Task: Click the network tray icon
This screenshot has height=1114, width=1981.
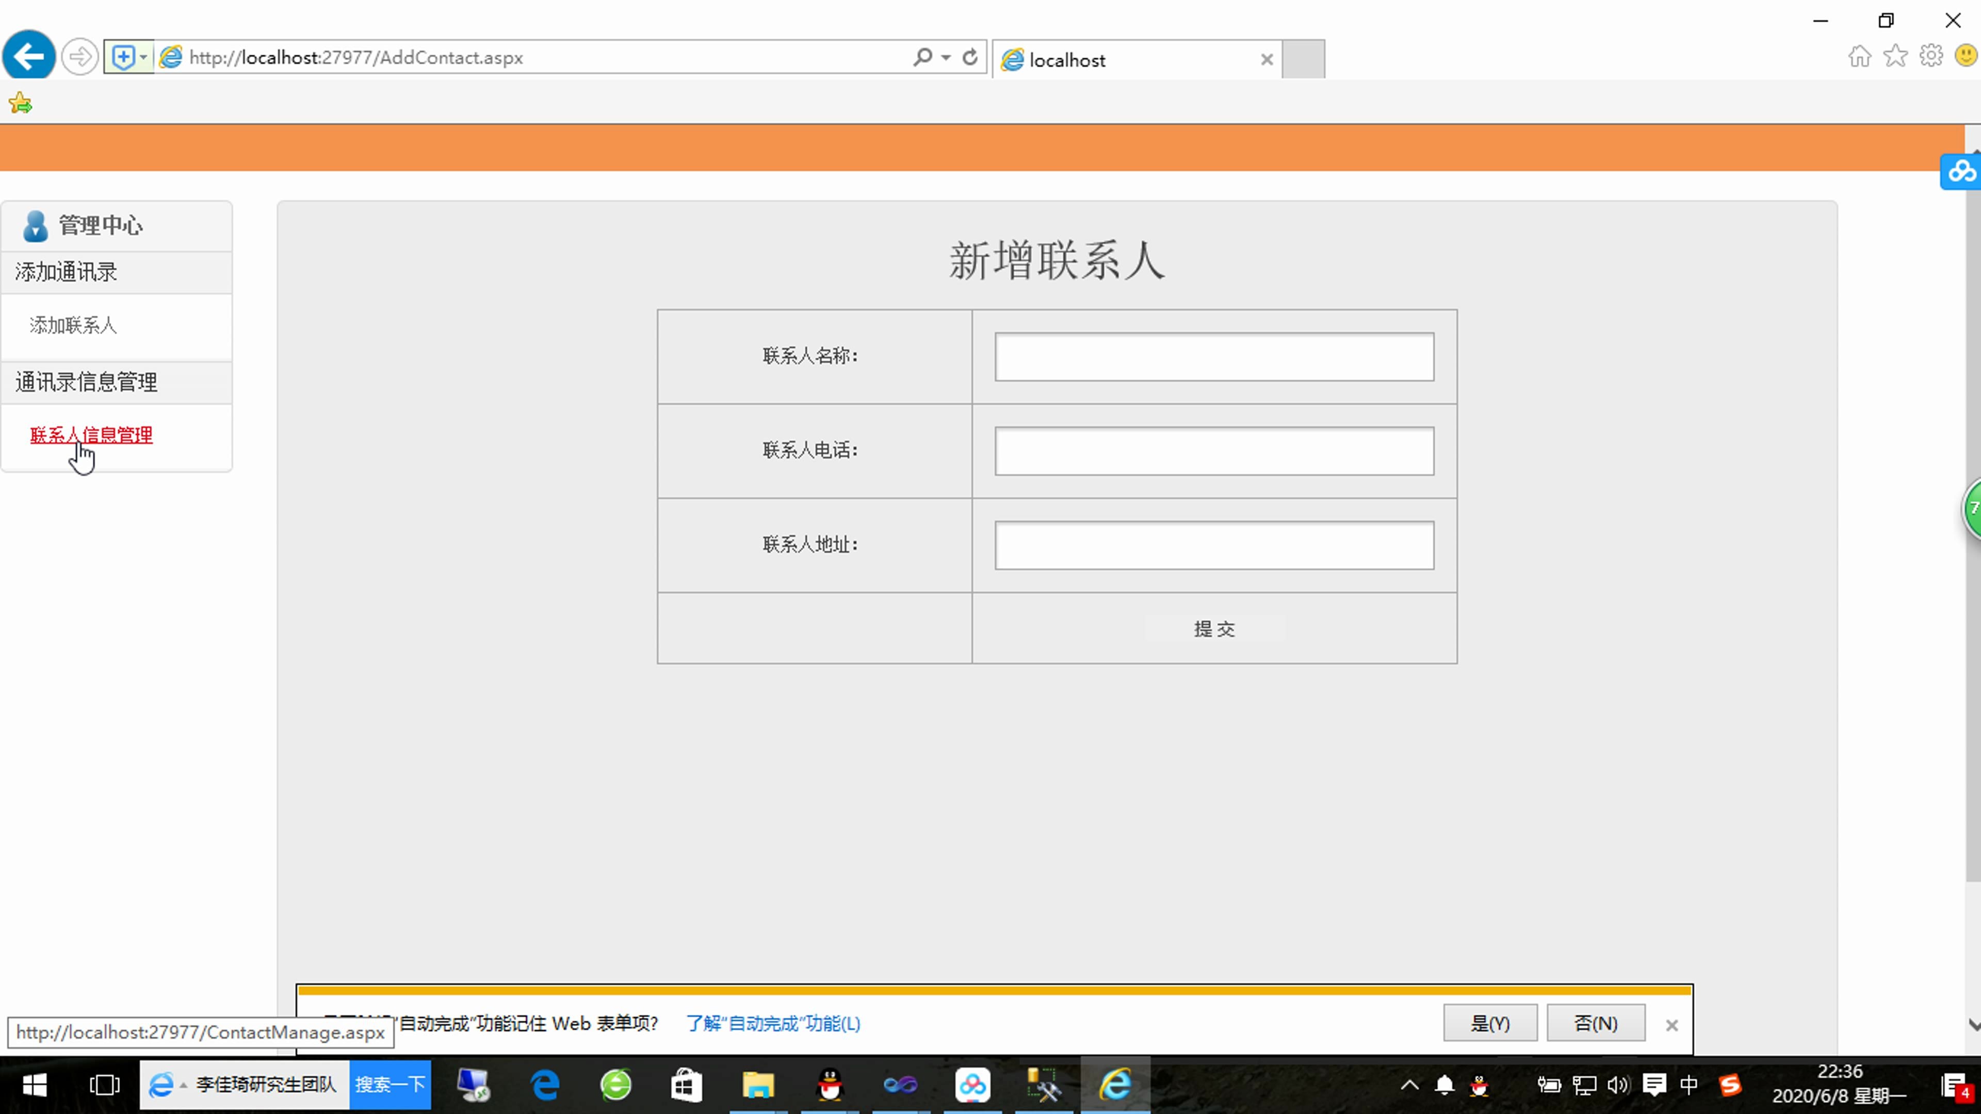Action: [1584, 1085]
